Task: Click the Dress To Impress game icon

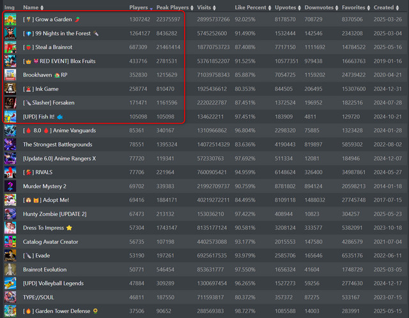Action: tap(10, 228)
